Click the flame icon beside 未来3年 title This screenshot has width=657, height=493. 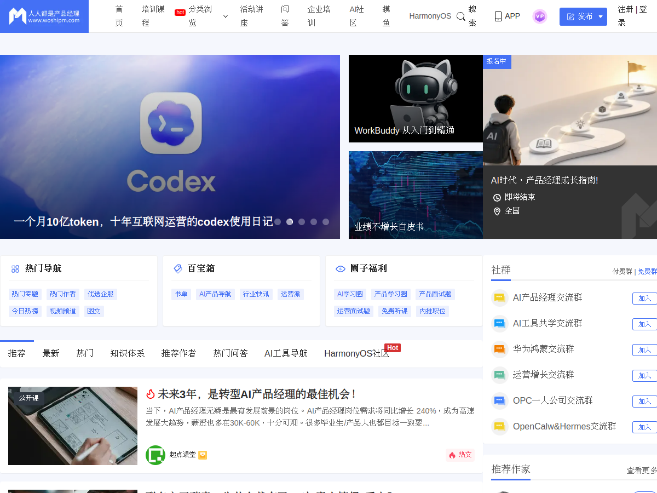click(151, 394)
